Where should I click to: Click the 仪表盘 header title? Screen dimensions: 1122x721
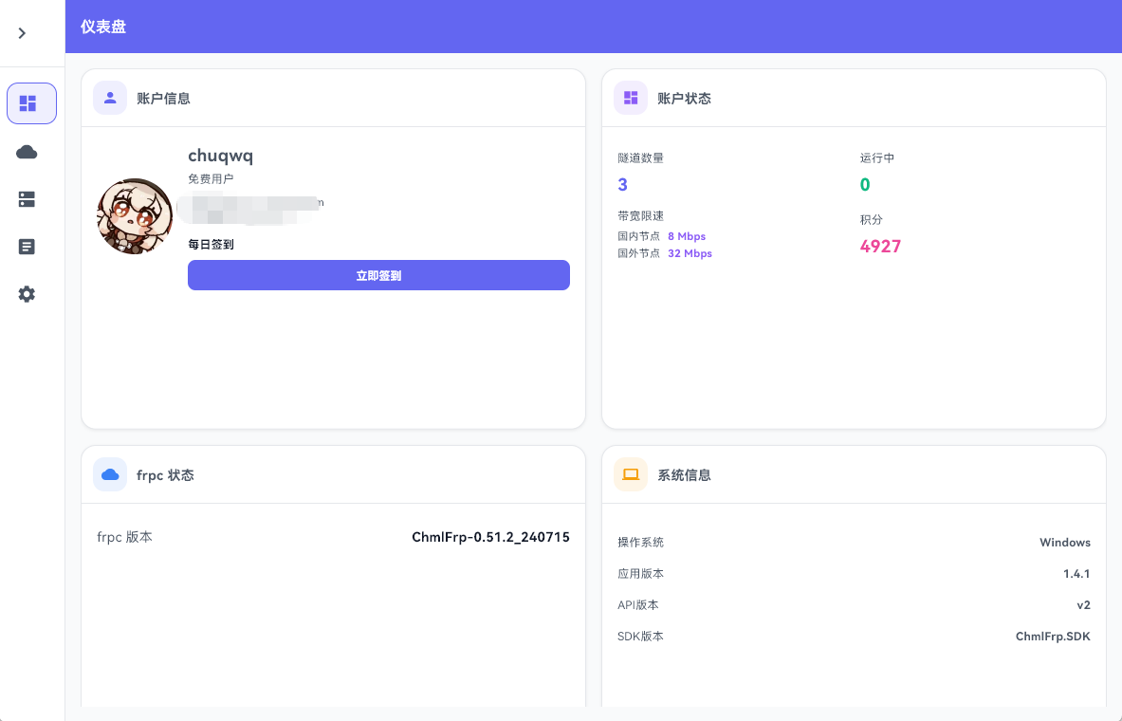point(103,27)
